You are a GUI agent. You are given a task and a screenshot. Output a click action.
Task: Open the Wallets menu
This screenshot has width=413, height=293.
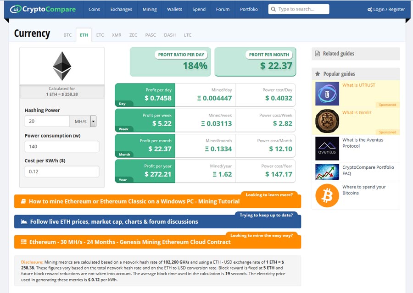click(174, 9)
